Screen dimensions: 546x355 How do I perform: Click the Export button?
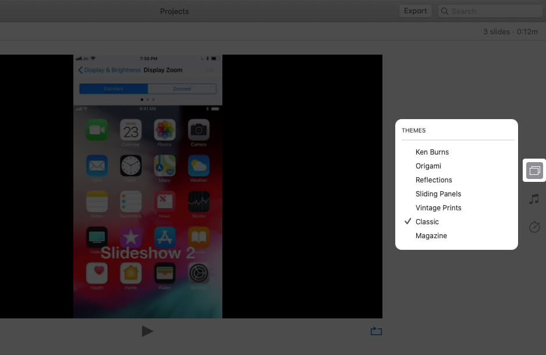(x=415, y=11)
